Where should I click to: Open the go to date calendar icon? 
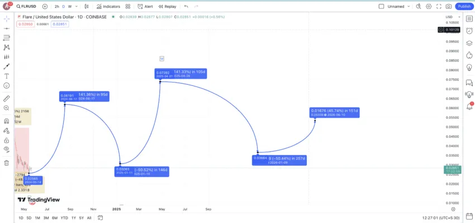(x=100, y=218)
